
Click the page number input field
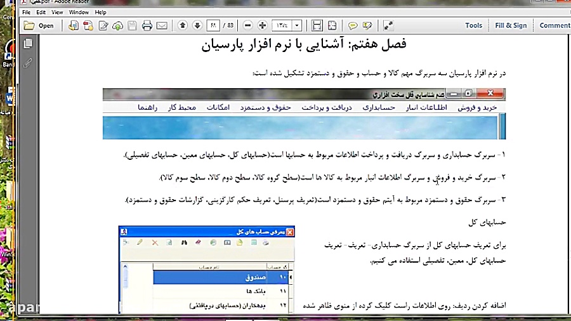click(213, 25)
